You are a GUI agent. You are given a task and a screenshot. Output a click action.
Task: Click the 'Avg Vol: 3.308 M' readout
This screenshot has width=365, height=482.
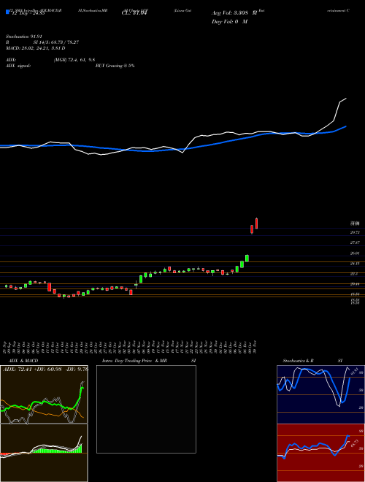(234, 13)
